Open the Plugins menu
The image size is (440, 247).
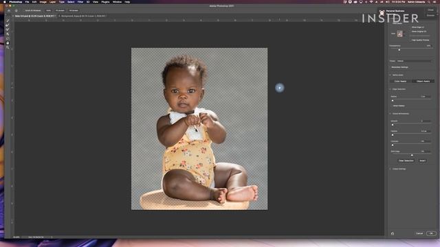(x=105, y=1)
